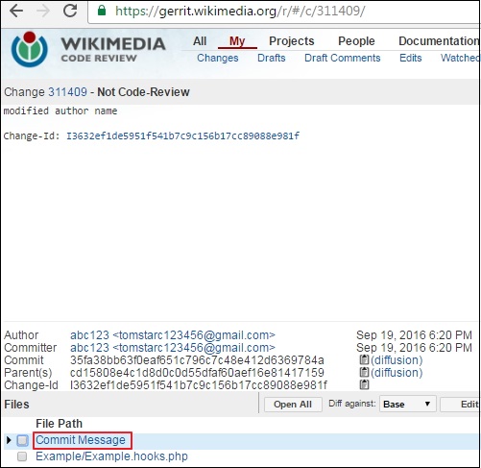
Task: Open the Diff against Base dropdown
Action: pos(407,404)
